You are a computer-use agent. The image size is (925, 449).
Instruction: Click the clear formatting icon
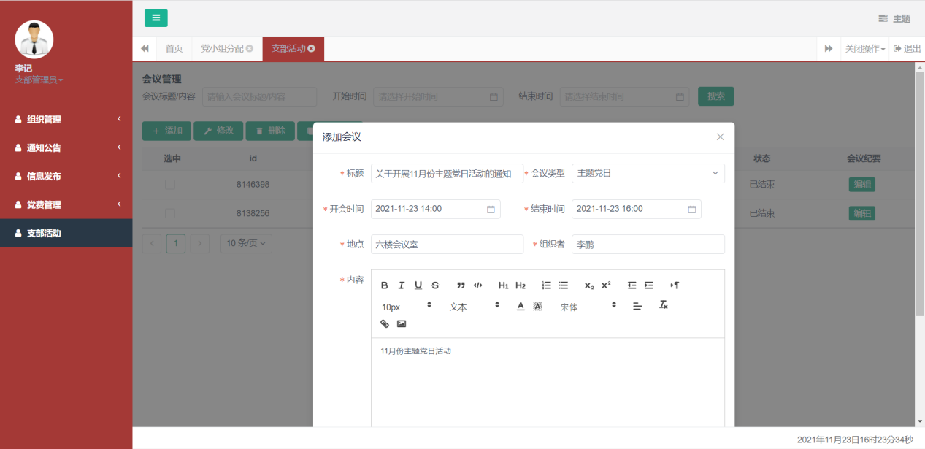point(664,305)
